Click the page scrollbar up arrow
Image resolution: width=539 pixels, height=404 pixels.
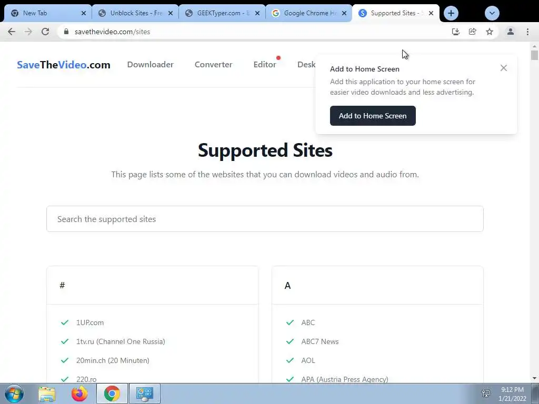click(x=534, y=46)
